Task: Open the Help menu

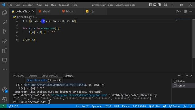Action: (x=74, y=5)
